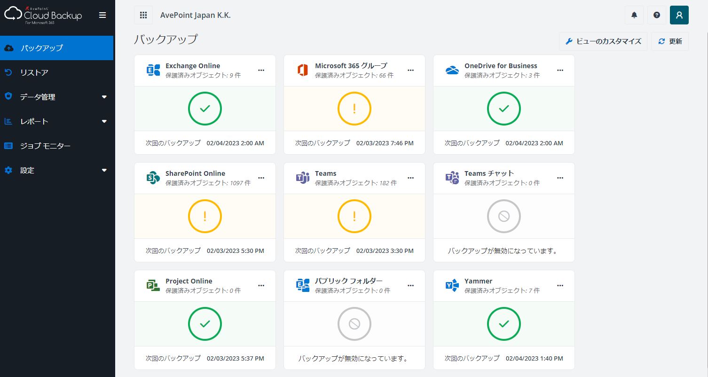Click the Exchange Online service icon
This screenshot has width=708, height=377.
pyautogui.click(x=153, y=70)
